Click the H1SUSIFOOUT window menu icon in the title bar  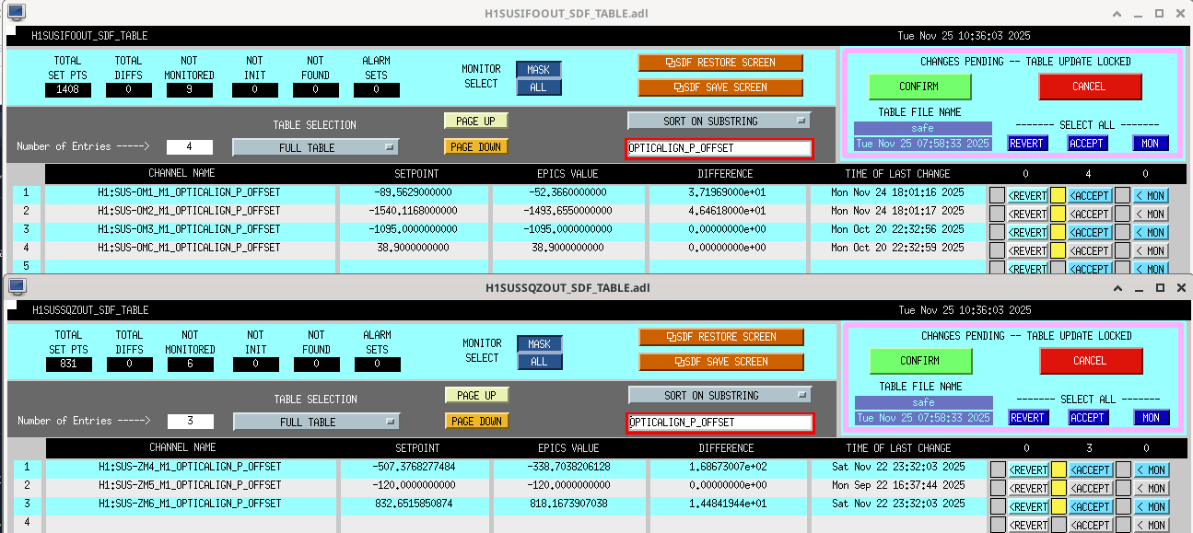(17, 12)
